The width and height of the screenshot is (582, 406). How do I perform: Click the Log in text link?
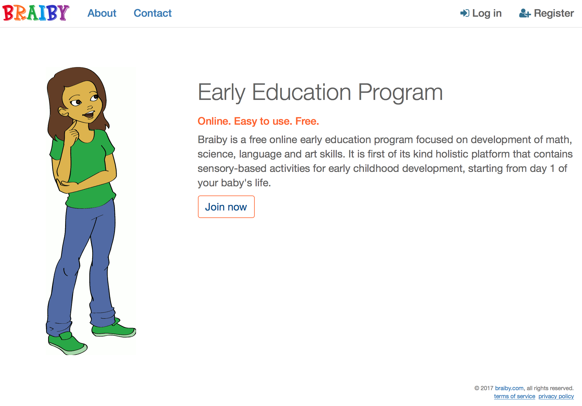click(x=487, y=13)
